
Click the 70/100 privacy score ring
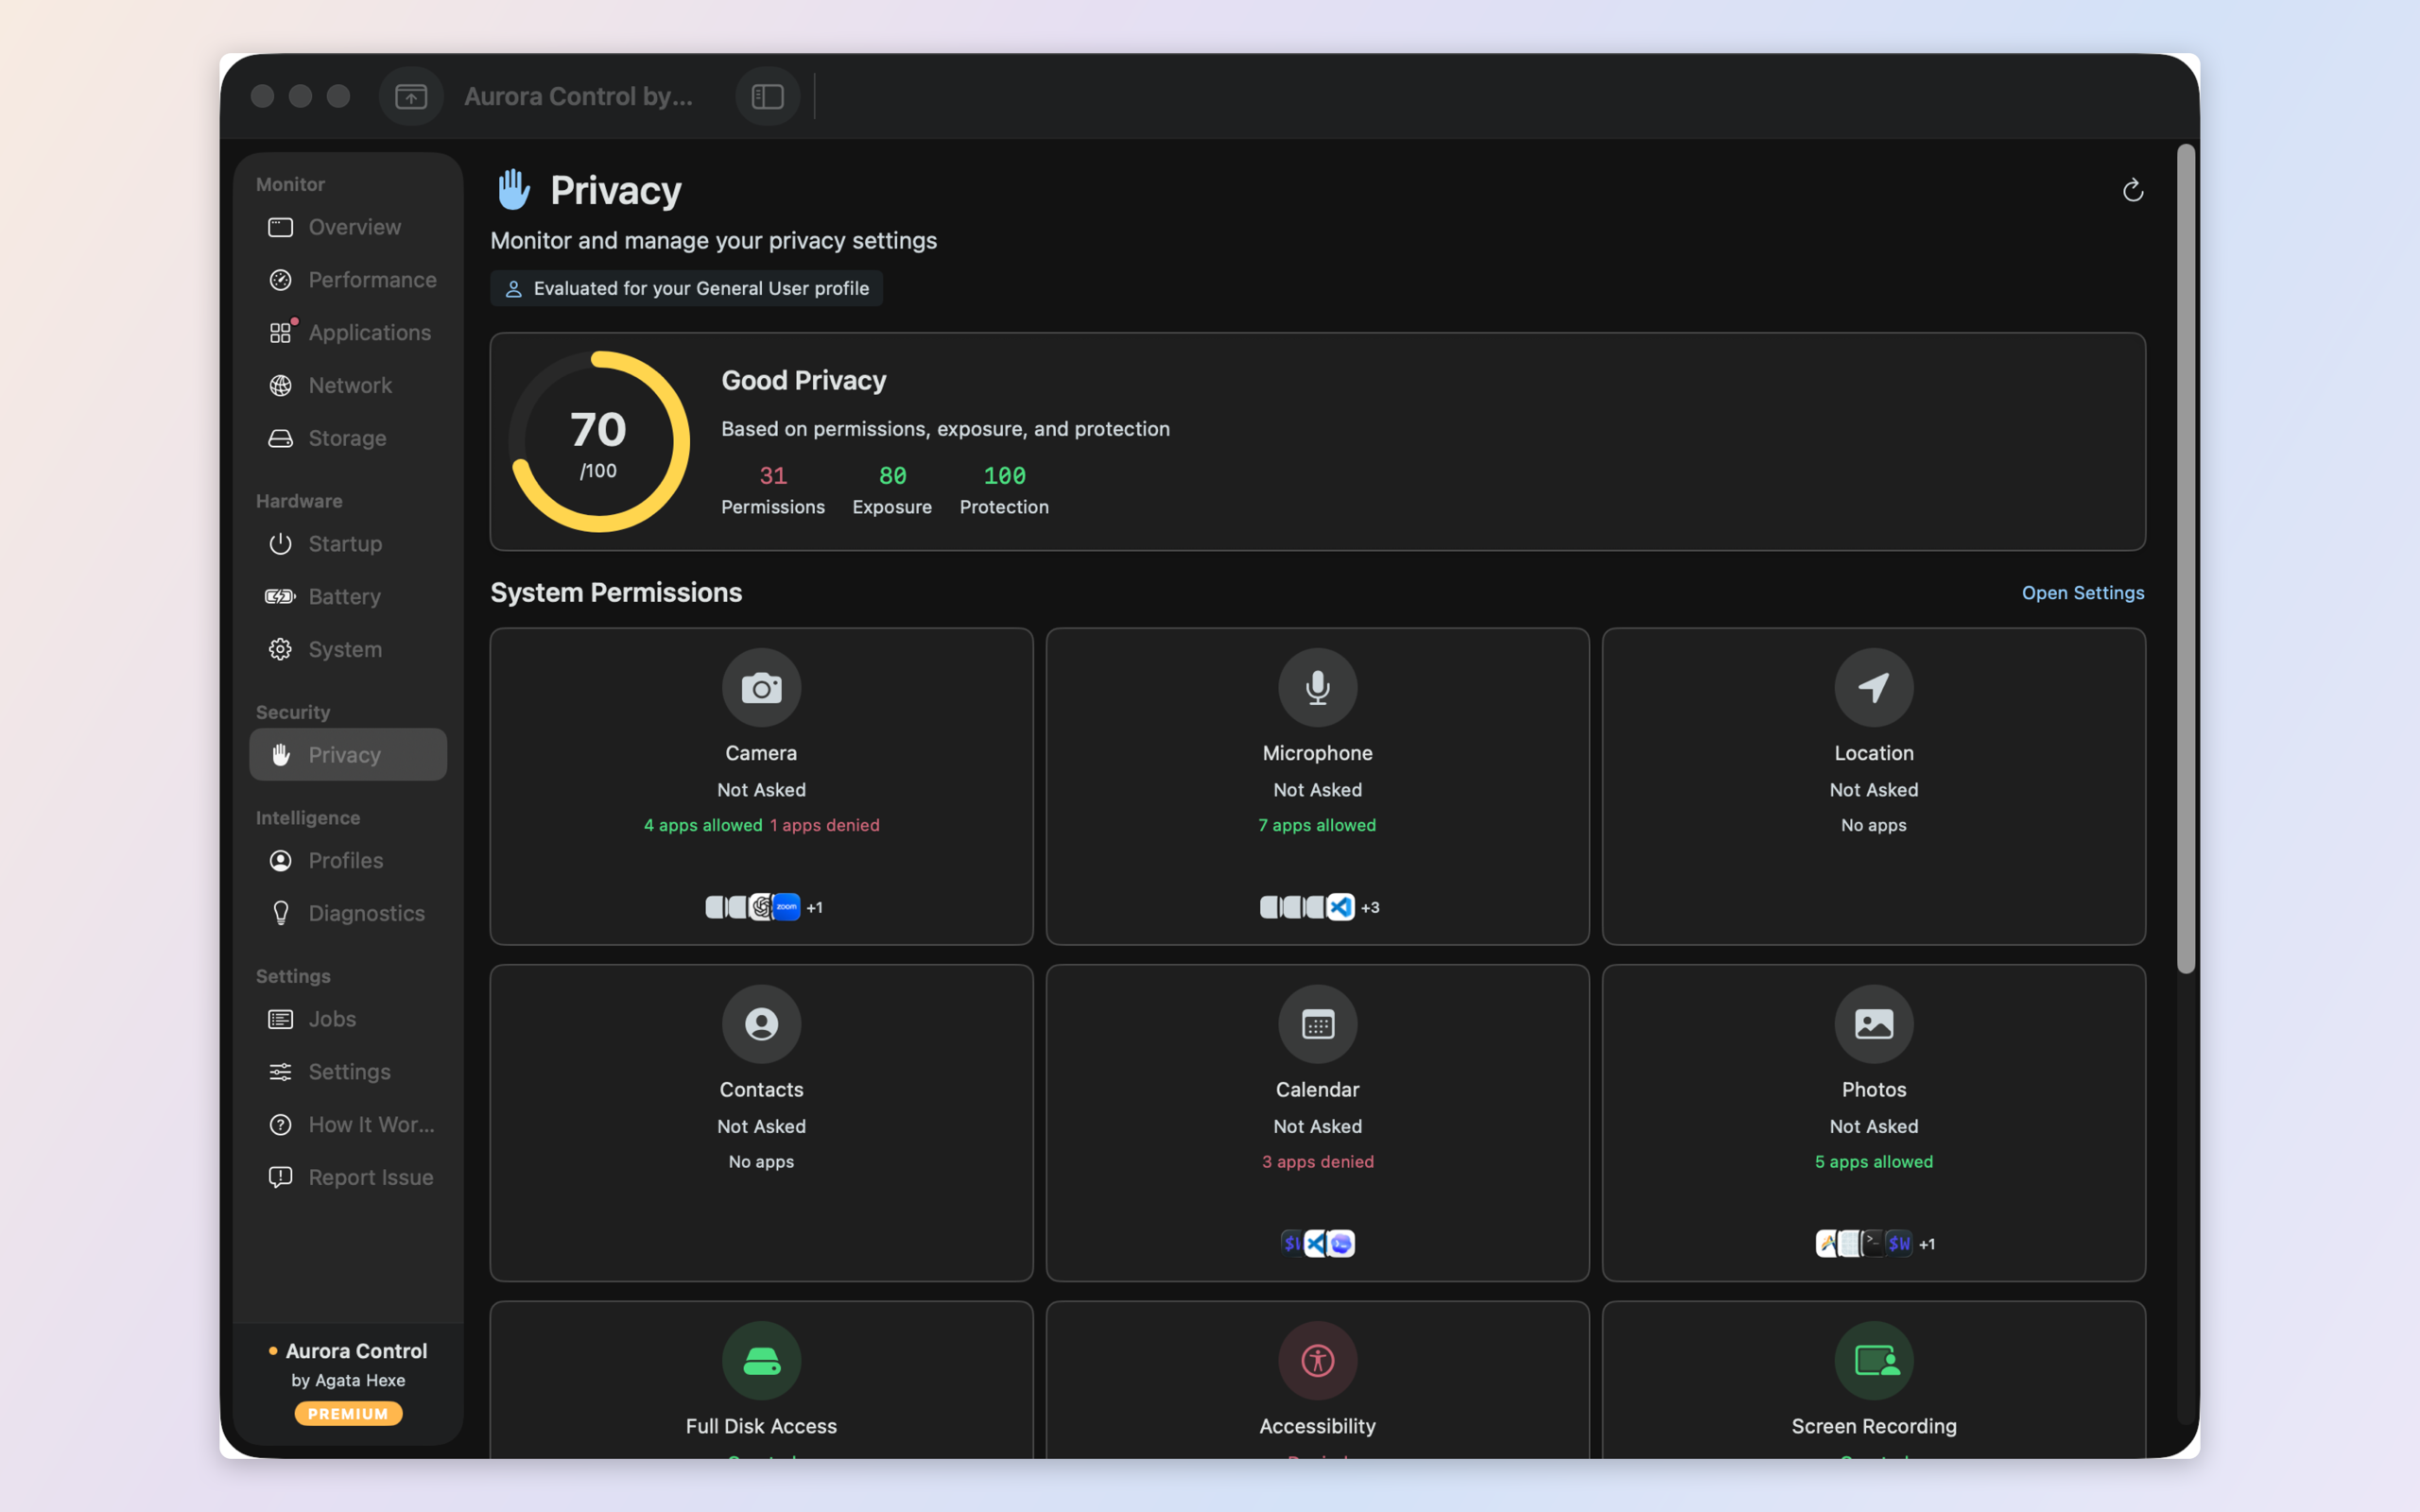point(598,441)
